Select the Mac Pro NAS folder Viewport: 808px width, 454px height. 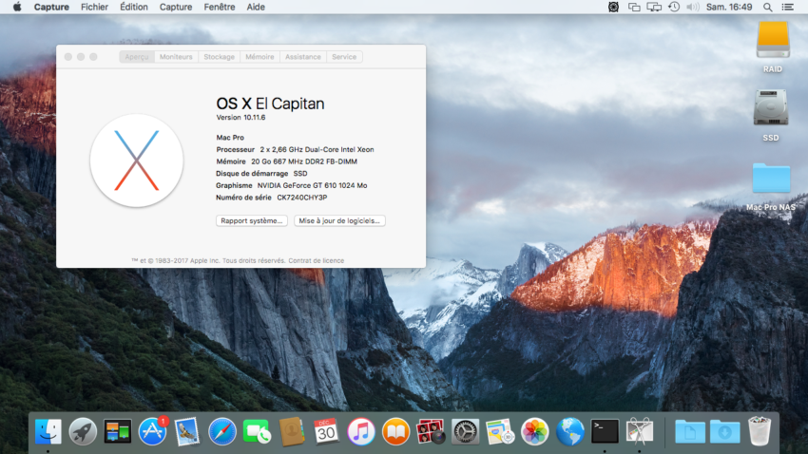tap(771, 180)
